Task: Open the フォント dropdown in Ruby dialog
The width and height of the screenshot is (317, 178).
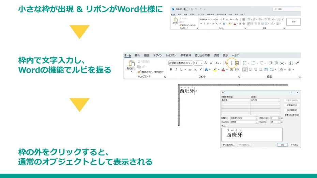Action: [x=257, y=122]
